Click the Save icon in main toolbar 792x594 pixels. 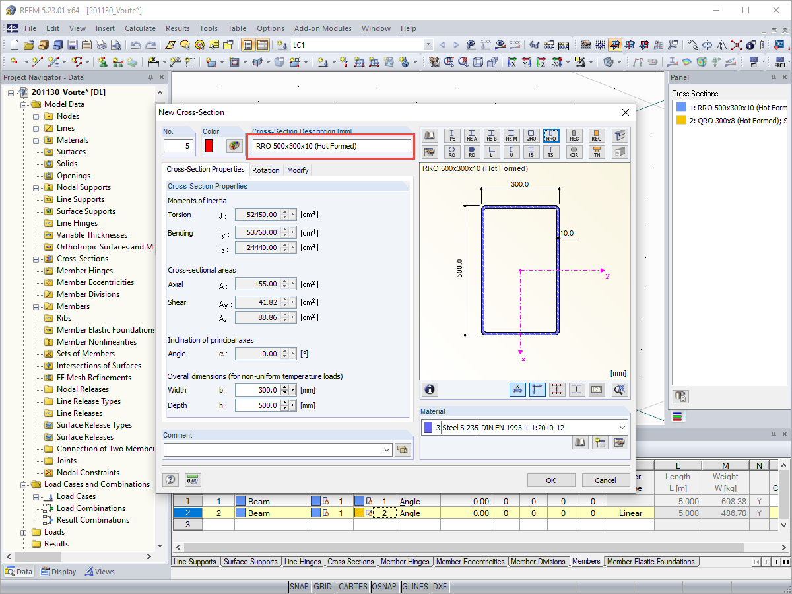[x=72, y=45]
